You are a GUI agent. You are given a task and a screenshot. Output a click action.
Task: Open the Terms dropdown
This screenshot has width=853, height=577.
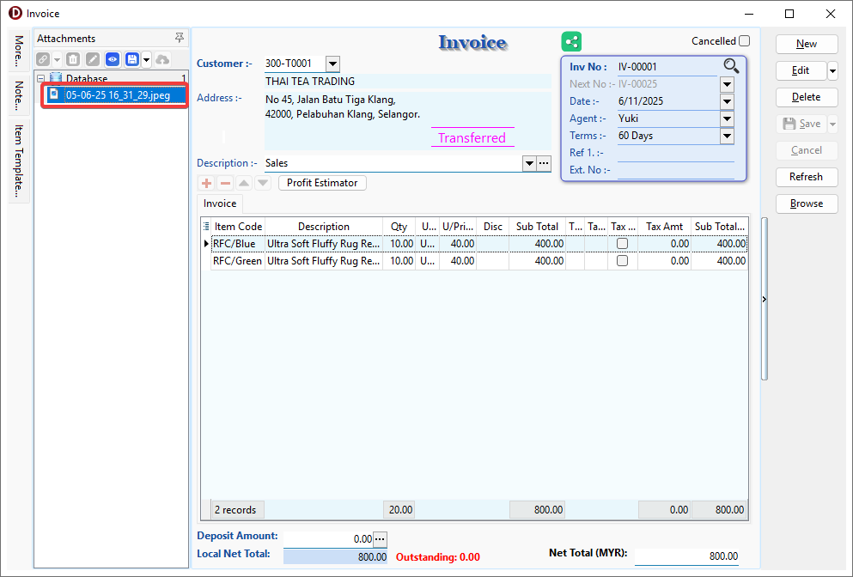pos(728,136)
